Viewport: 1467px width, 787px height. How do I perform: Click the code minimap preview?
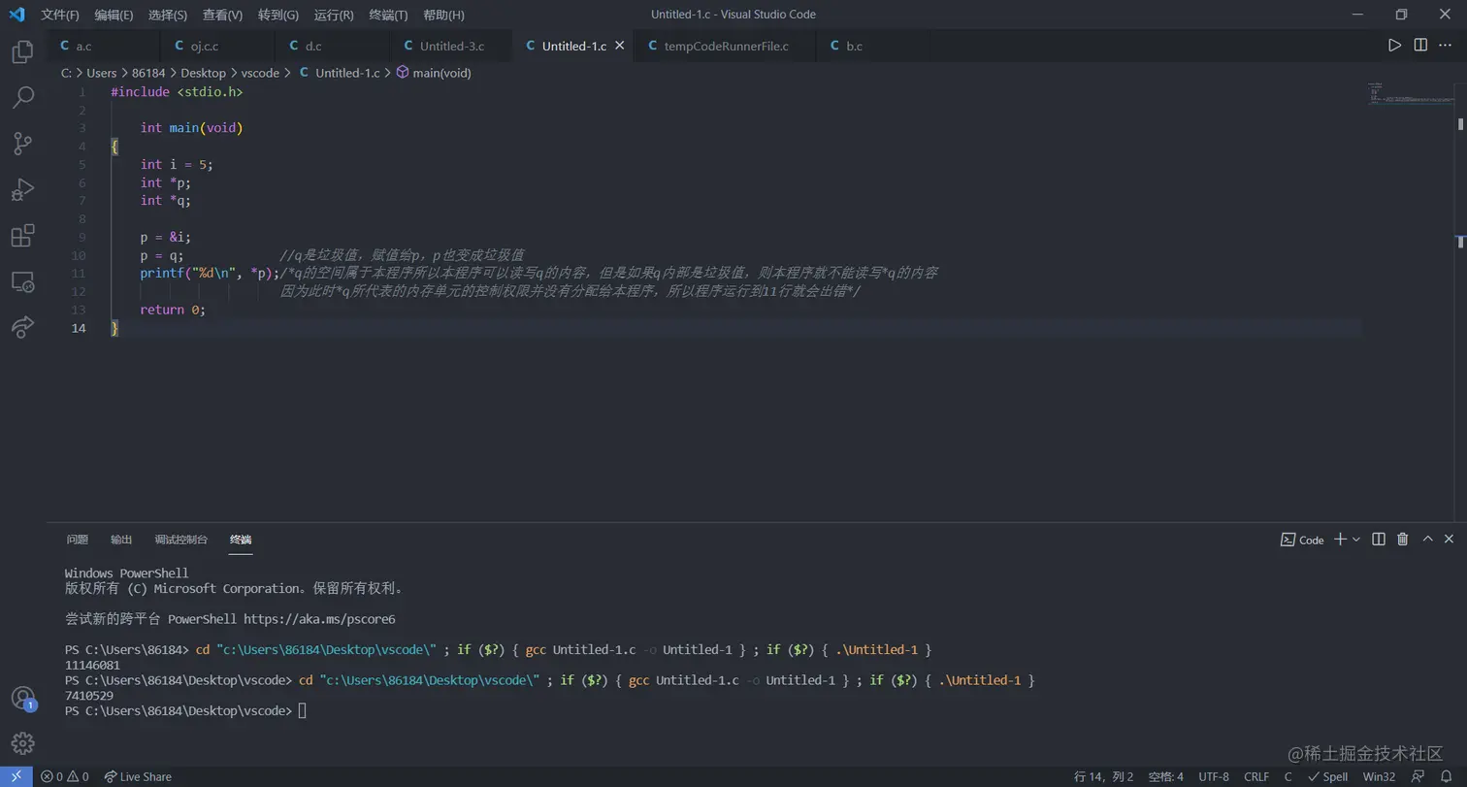1411,95
